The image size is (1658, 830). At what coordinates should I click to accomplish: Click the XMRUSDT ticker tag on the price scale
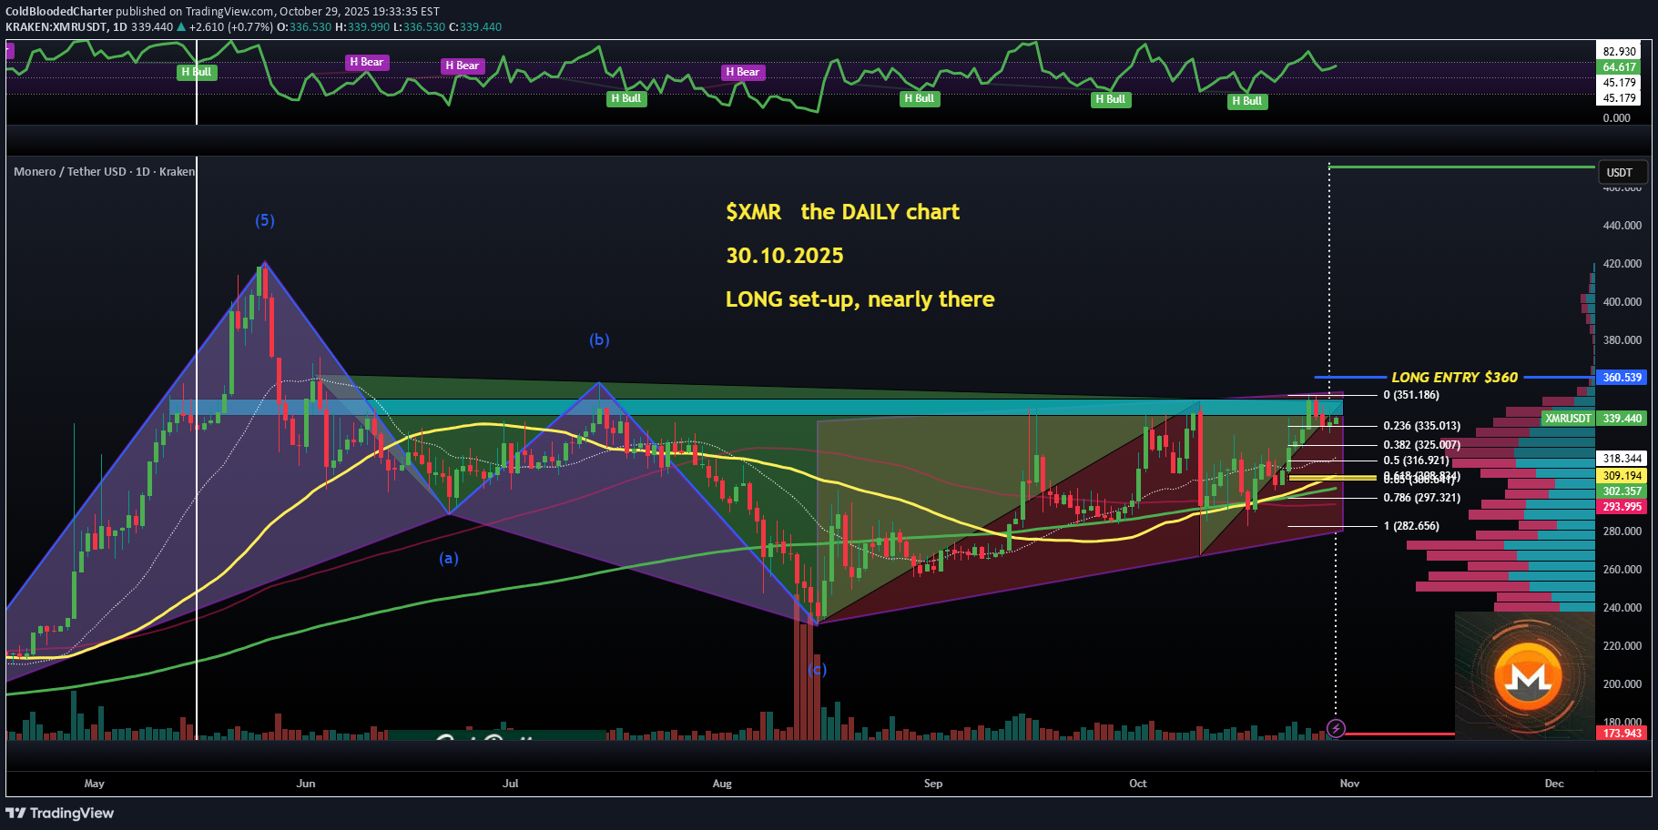1568,419
